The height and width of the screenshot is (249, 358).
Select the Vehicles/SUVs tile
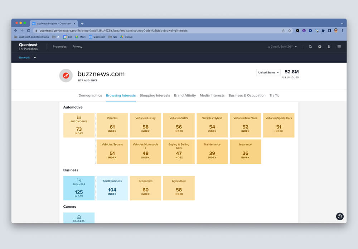179,125
